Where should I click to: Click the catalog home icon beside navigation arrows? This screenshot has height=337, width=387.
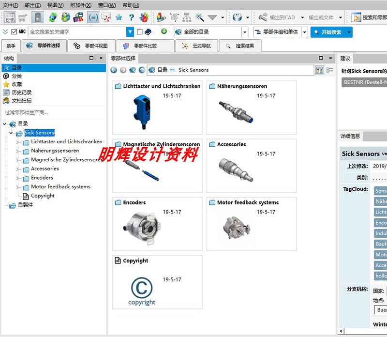pyautogui.click(x=132, y=70)
